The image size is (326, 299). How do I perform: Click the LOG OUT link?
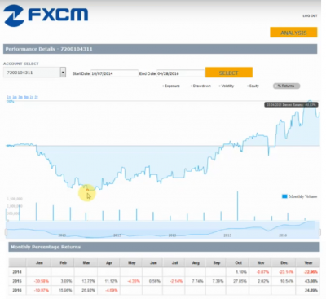point(310,16)
